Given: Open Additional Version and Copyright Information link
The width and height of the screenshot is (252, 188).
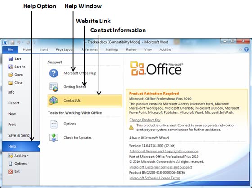Looking at the screenshot, I should 164,151.
